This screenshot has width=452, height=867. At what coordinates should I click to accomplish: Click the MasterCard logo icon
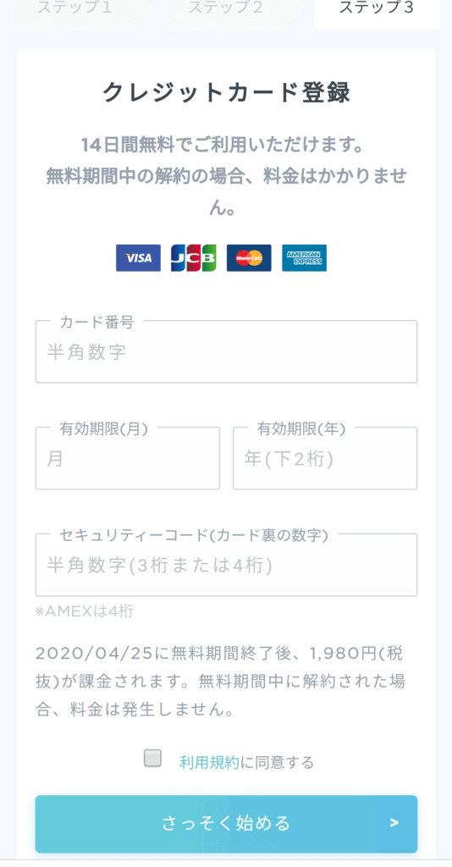249,257
